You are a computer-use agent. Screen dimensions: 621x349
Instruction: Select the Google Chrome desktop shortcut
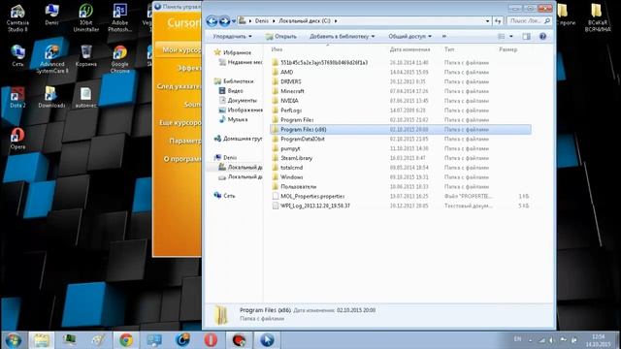(x=120, y=59)
